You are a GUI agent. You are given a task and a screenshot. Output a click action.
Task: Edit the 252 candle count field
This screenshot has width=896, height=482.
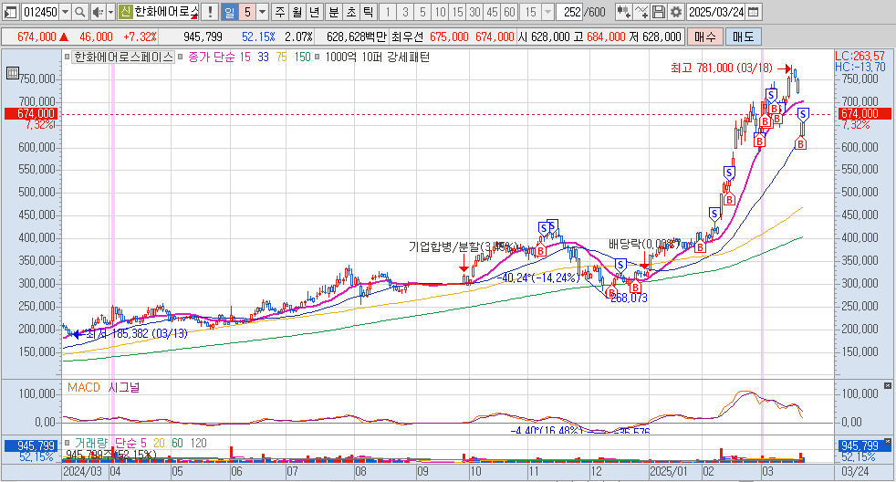click(570, 12)
